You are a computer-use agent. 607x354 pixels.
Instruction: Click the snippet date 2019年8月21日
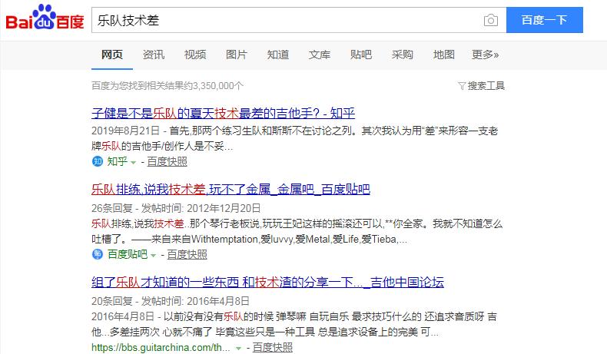125,131
